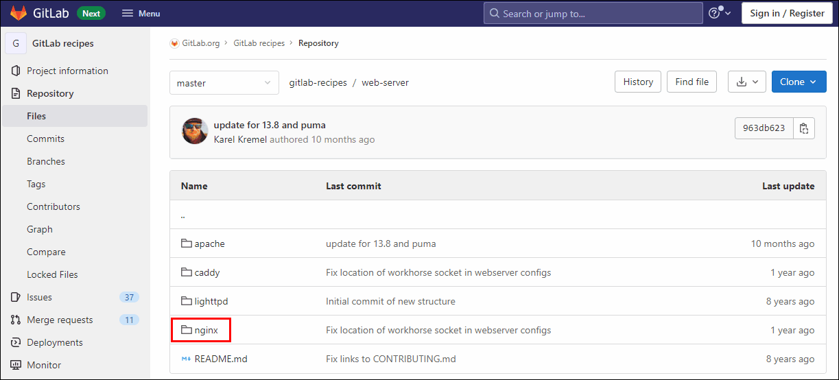Open GitLab recipes sidebar project title
839x380 pixels.
(63, 43)
